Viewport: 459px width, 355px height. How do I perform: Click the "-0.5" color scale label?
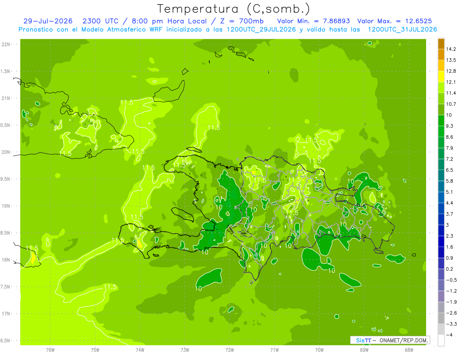[451, 280]
